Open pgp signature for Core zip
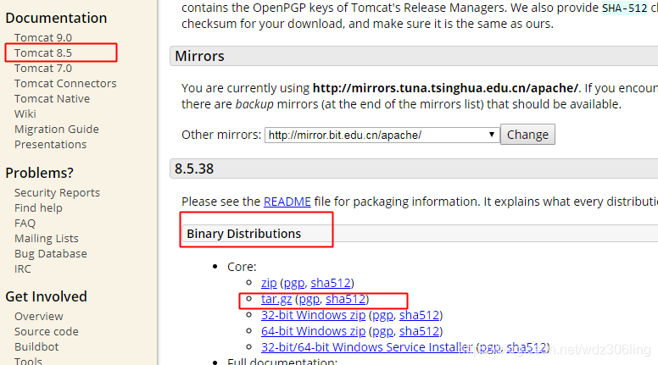 [x=294, y=284]
